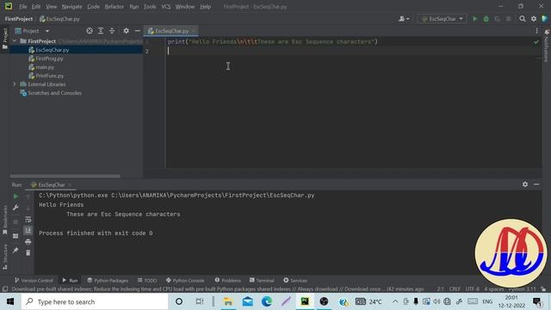Click UTF-8 encoding in status bar
The width and height of the screenshot is (551, 310).
[473, 288]
